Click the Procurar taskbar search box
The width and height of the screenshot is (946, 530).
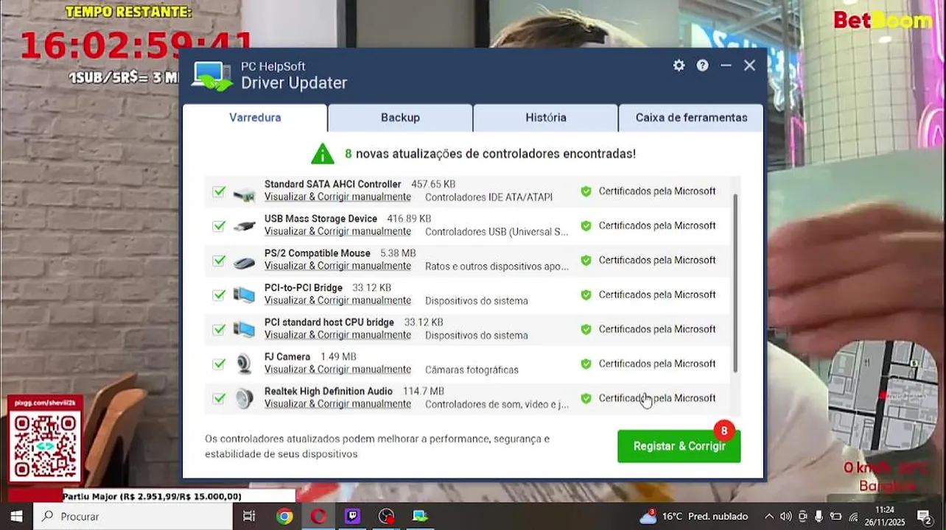point(133,516)
